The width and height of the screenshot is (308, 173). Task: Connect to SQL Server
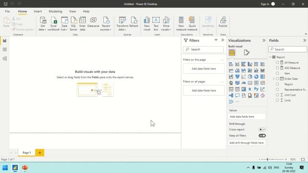pyautogui.click(x=74, y=24)
